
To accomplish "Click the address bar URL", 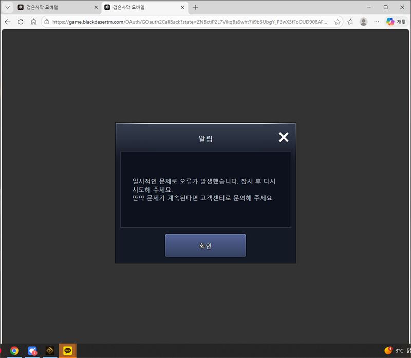I will point(190,22).
